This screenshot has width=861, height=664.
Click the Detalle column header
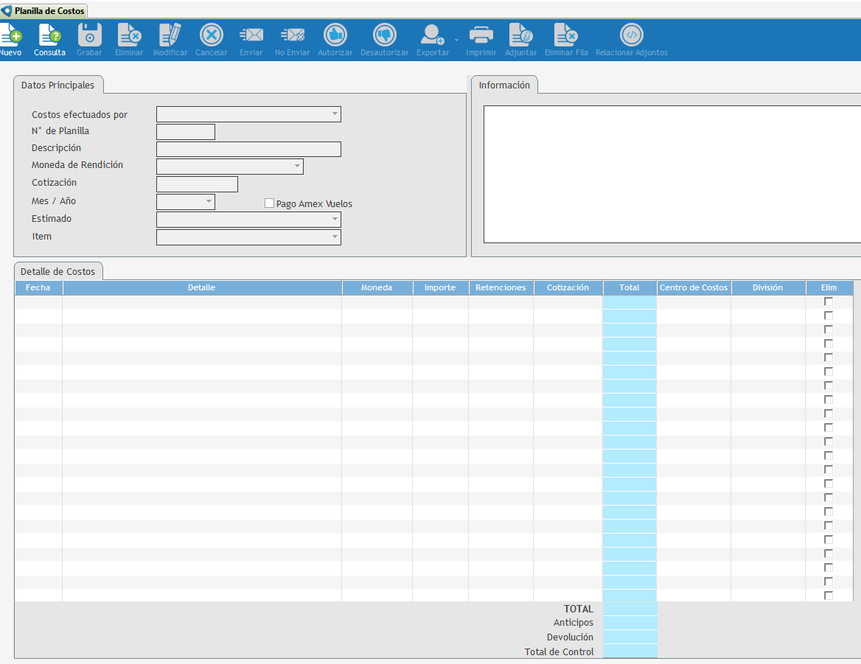pos(201,287)
